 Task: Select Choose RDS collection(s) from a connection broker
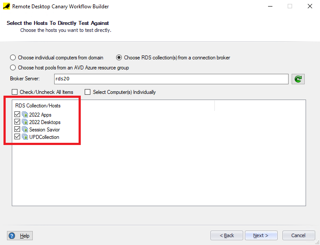119,58
